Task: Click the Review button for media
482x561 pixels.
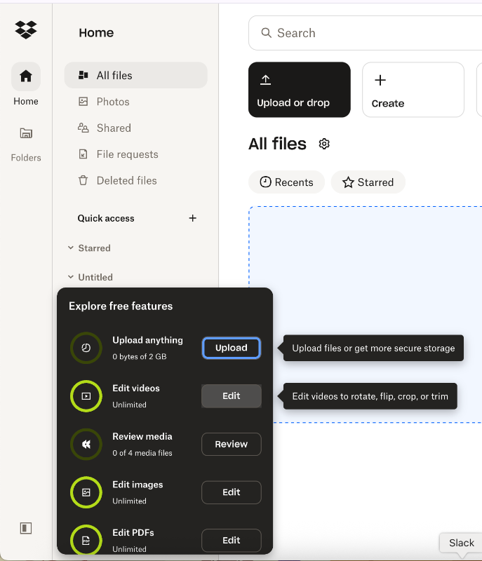Action: [x=231, y=444]
